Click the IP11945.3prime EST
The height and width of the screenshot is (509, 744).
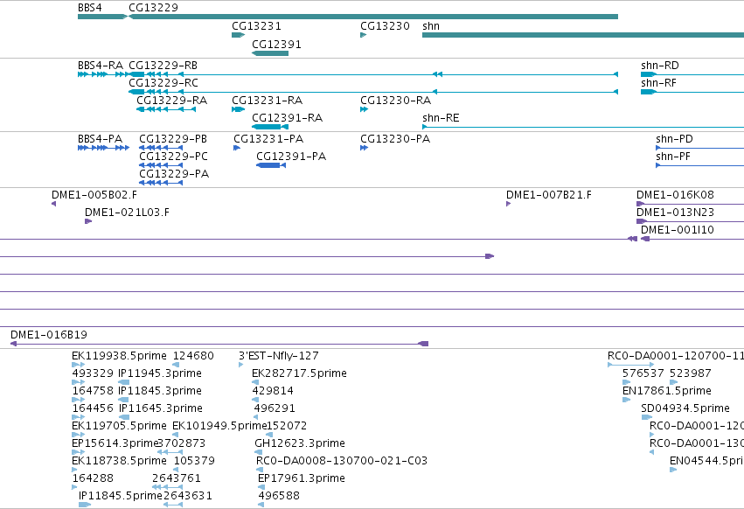(x=124, y=382)
